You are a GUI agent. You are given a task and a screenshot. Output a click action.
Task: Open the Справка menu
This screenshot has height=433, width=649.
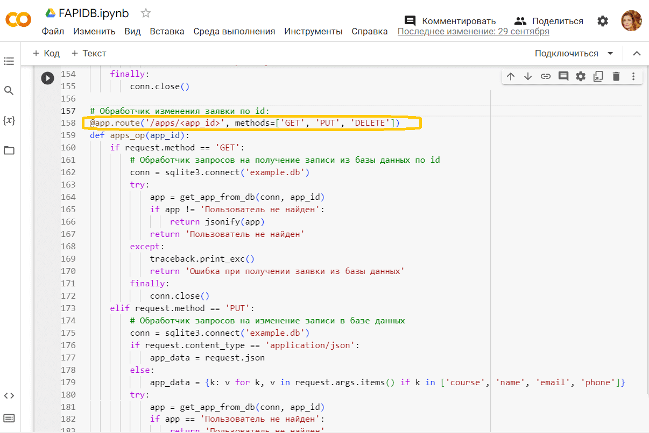pos(370,31)
